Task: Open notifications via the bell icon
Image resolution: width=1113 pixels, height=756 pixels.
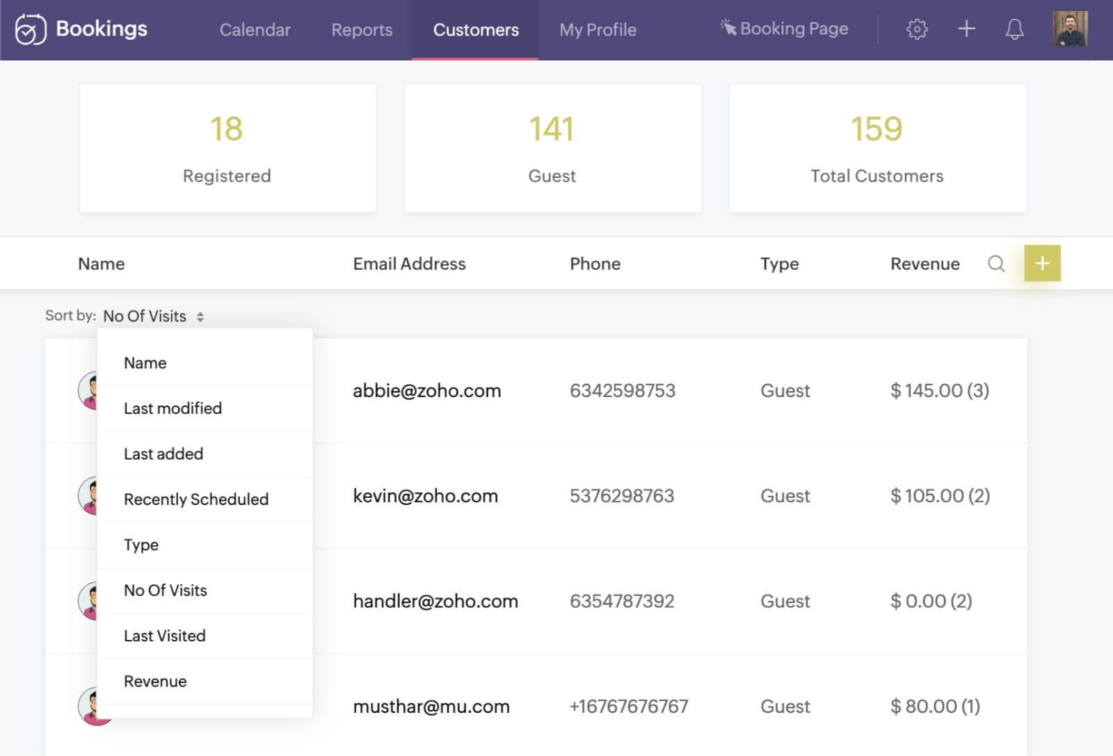Action: [1014, 29]
